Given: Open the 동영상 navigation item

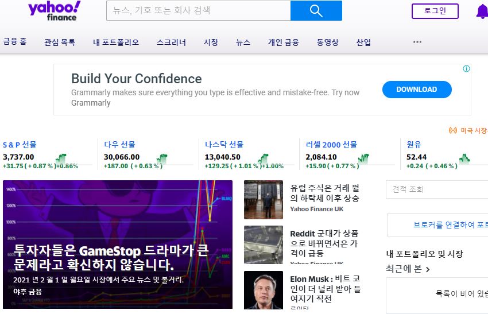Looking at the screenshot, I should [328, 42].
